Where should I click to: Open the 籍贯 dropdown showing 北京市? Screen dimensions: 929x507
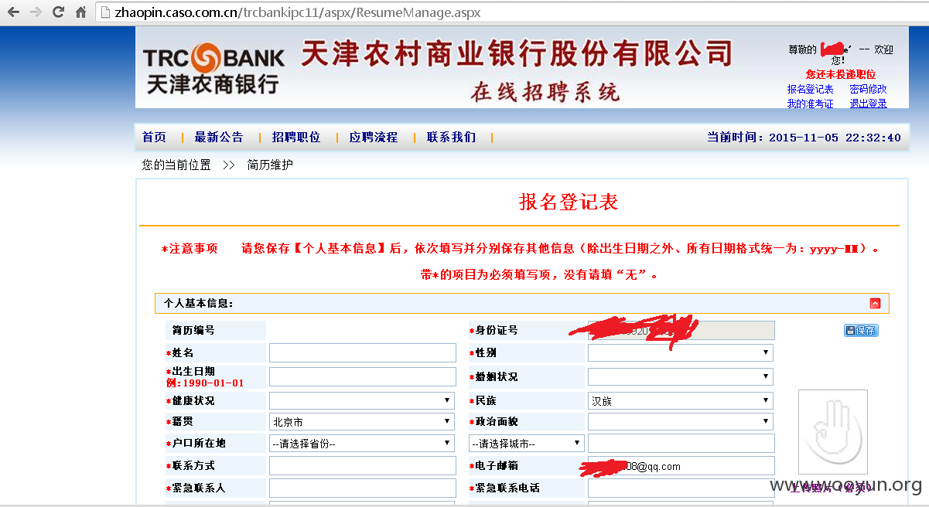(362, 422)
